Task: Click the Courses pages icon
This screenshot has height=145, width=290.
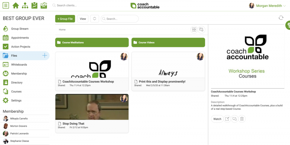Action: 6,91
